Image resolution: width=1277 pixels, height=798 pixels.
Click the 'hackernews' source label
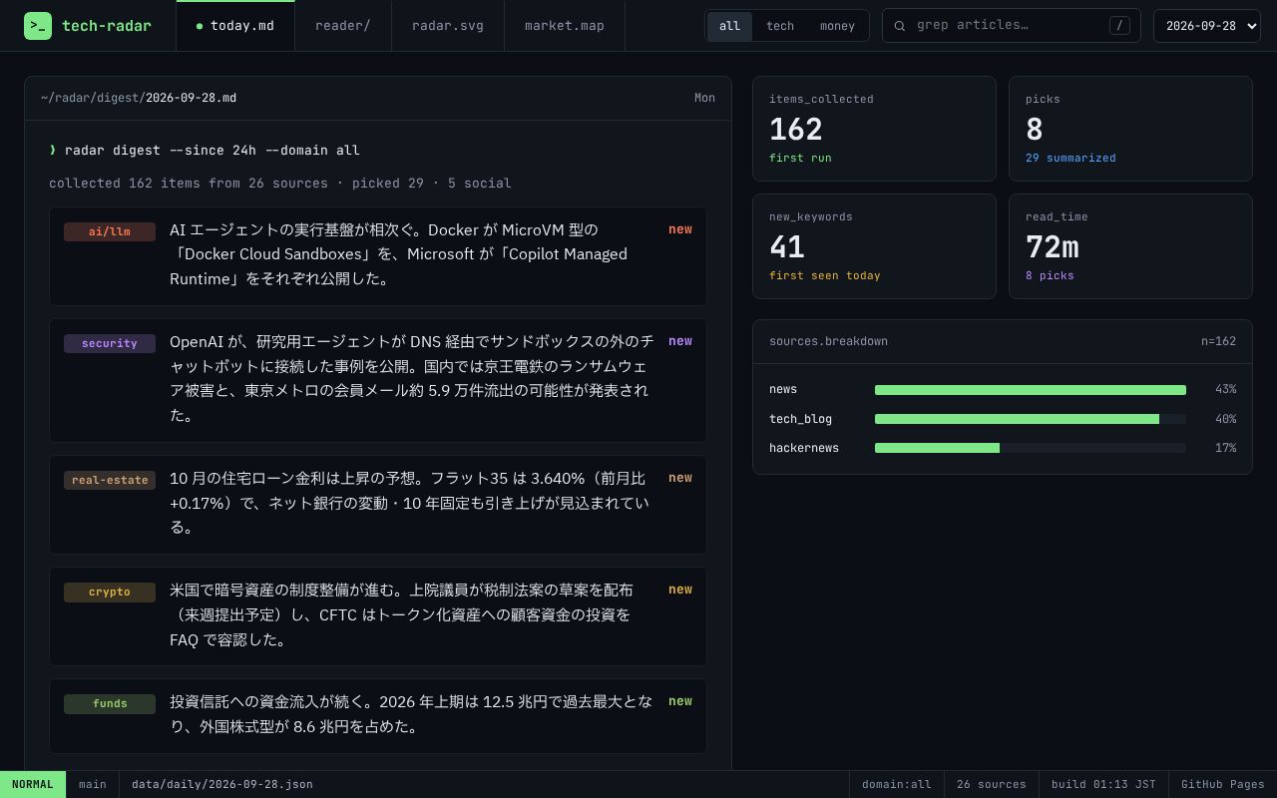[x=804, y=448]
